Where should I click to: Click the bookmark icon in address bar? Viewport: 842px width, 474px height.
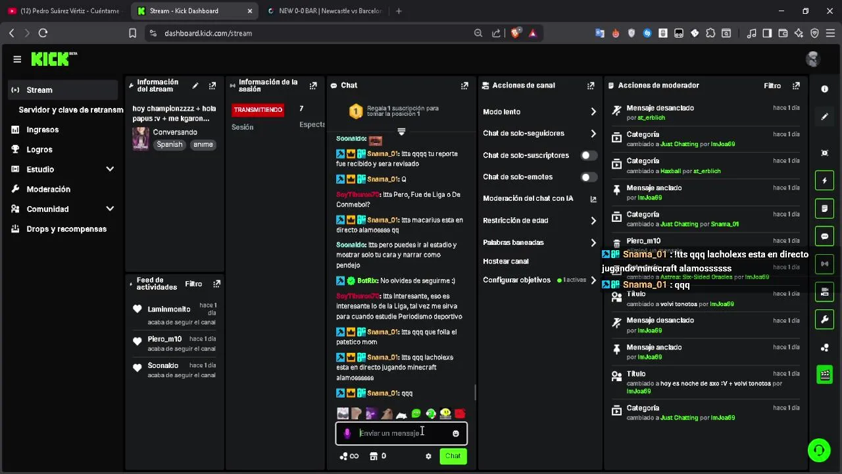point(132,33)
